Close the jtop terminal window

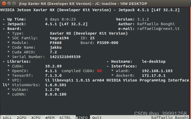coord(4,3)
